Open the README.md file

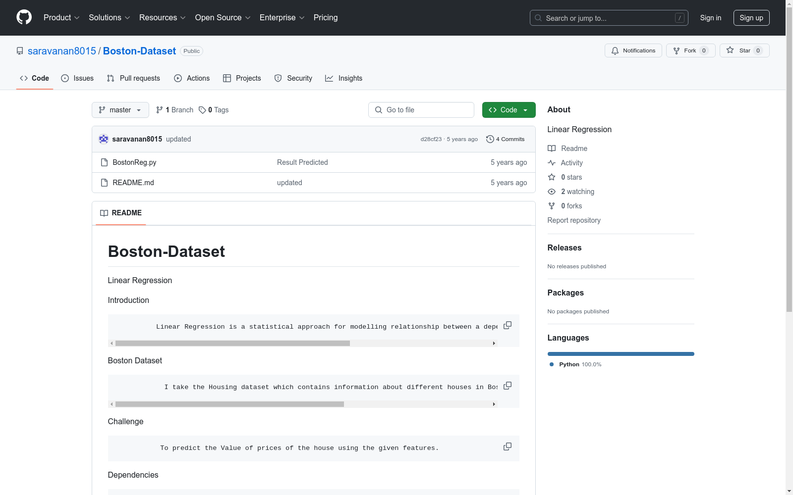pos(133,183)
